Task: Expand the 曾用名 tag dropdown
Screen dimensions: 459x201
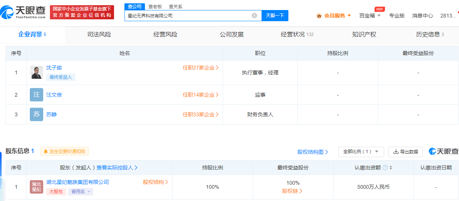Action: (80, 192)
